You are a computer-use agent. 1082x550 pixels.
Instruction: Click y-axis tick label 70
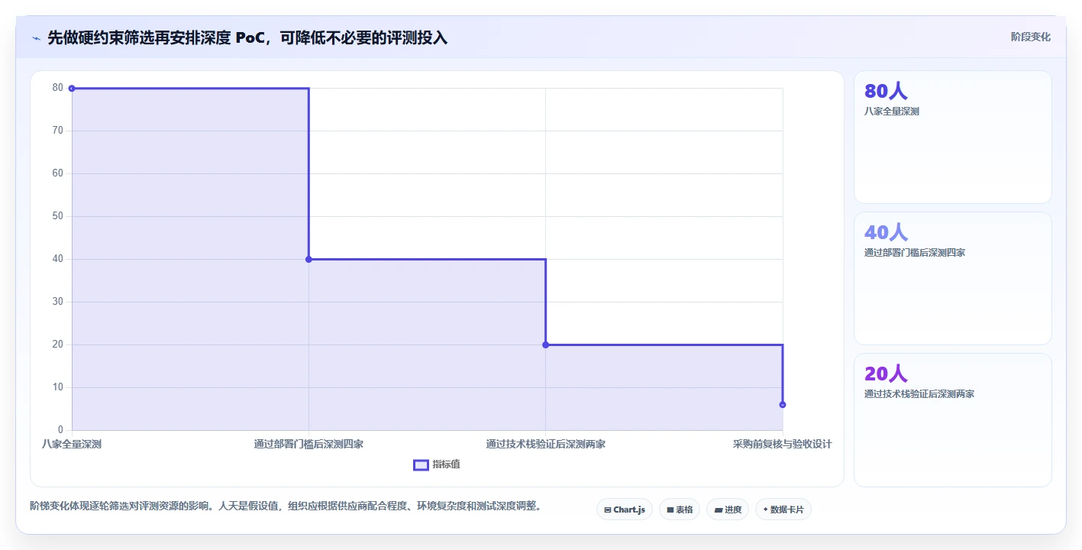point(58,131)
